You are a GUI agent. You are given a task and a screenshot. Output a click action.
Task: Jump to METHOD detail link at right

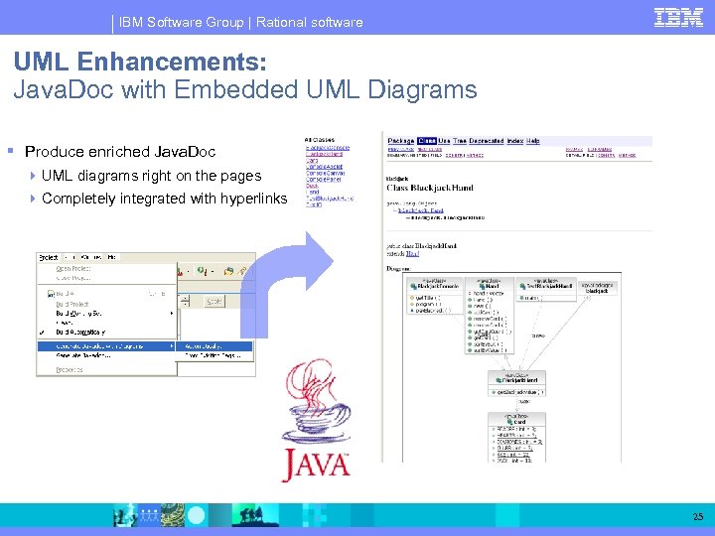pyautogui.click(x=627, y=156)
